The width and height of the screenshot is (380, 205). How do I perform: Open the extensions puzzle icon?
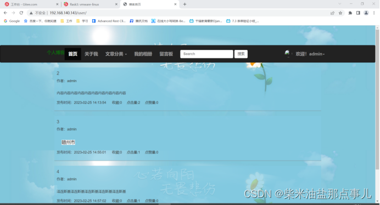350,13
